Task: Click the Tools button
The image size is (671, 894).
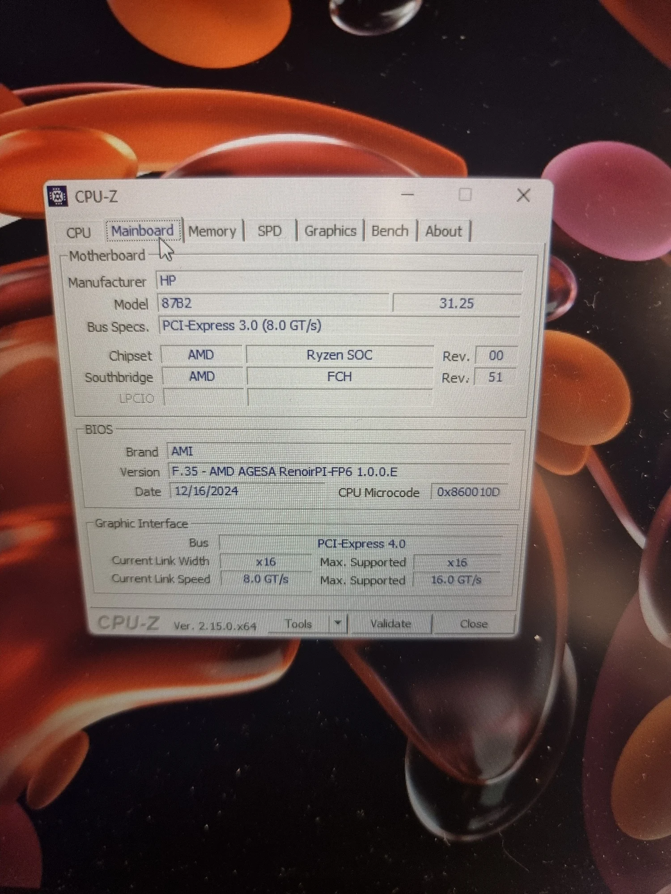Action: pyautogui.click(x=298, y=624)
